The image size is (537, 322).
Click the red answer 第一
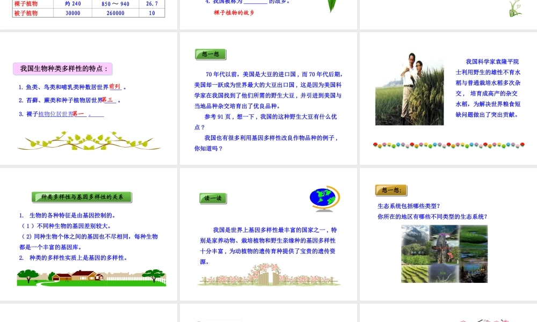tap(78, 114)
